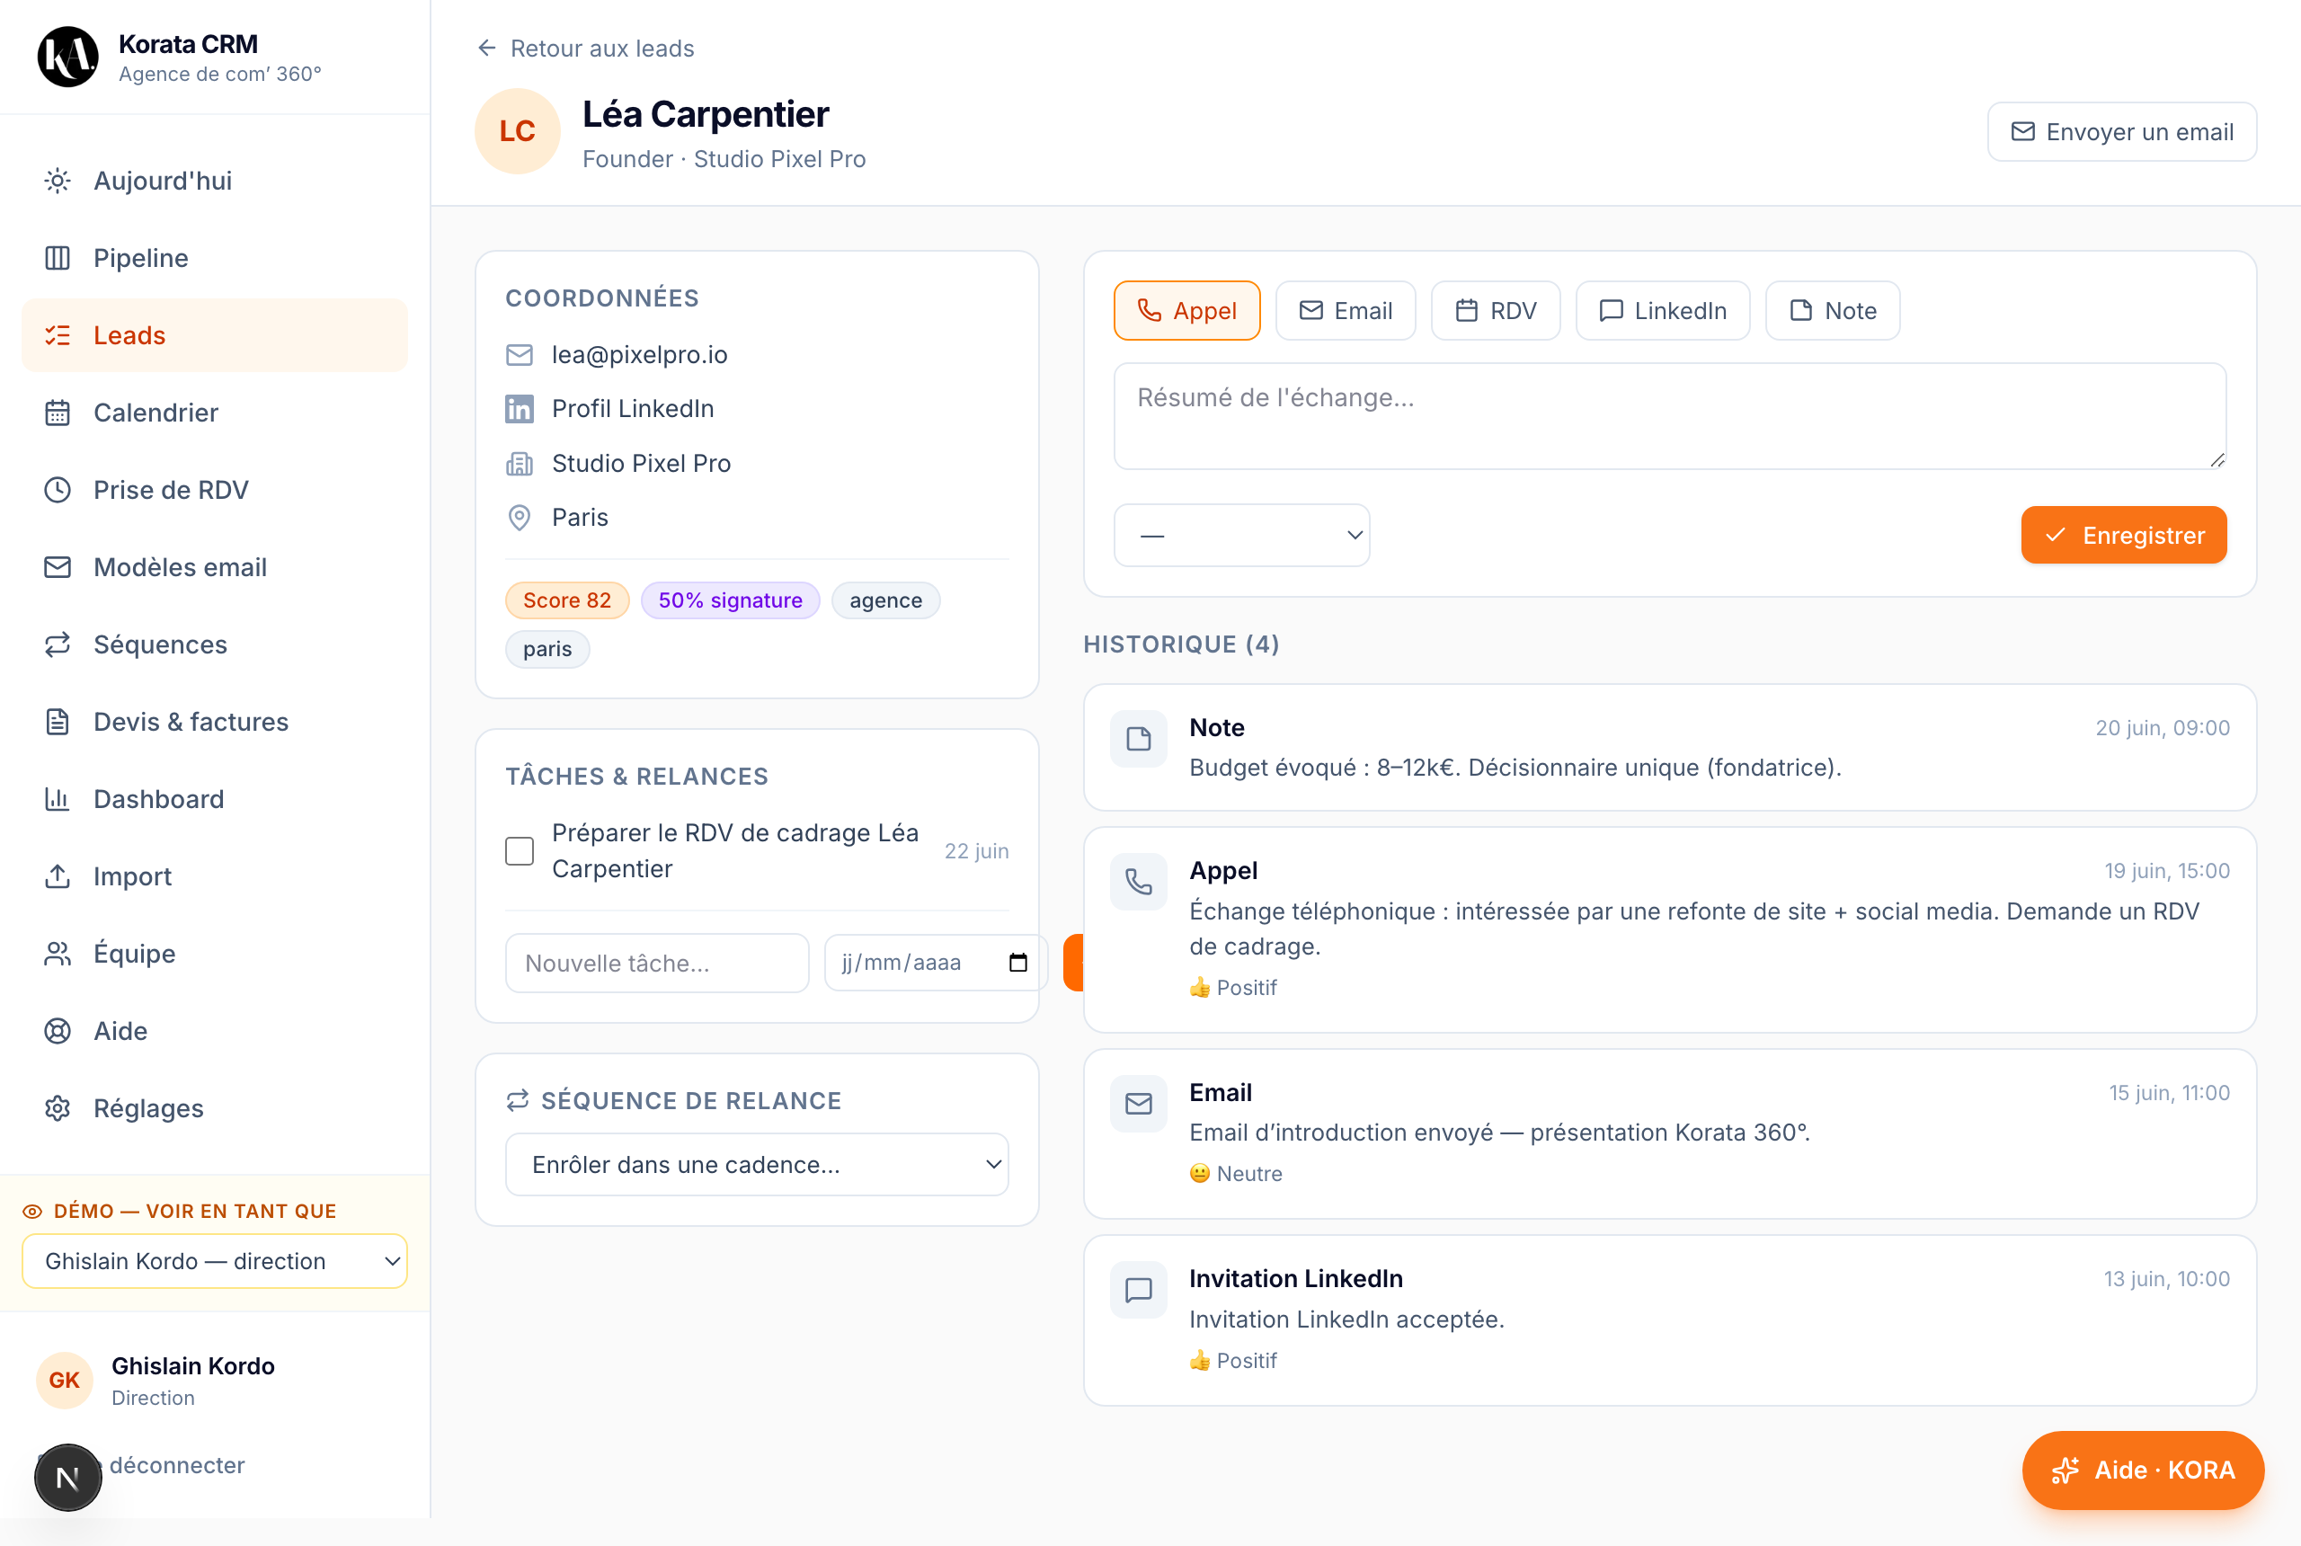Click the Résumé de l'échange text area
This screenshot has height=1546, width=2301.
pyautogui.click(x=1670, y=416)
